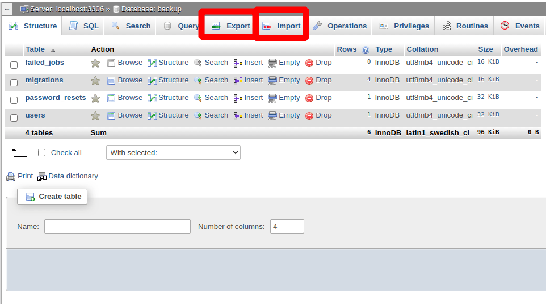
Task: Open the Import tab
Action: [282, 26]
